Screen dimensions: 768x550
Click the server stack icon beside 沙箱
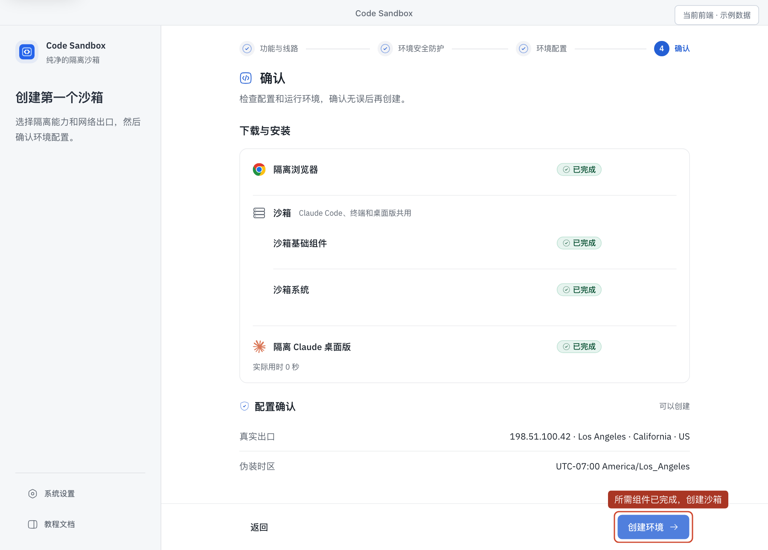[259, 213]
